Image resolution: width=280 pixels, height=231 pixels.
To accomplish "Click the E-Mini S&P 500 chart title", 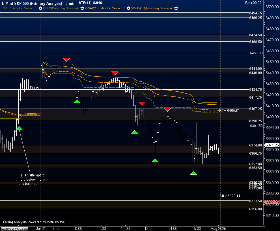I will tap(38, 3).
